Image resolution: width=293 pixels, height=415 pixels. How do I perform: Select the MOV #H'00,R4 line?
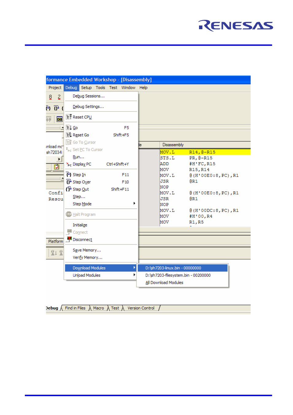click(205, 216)
